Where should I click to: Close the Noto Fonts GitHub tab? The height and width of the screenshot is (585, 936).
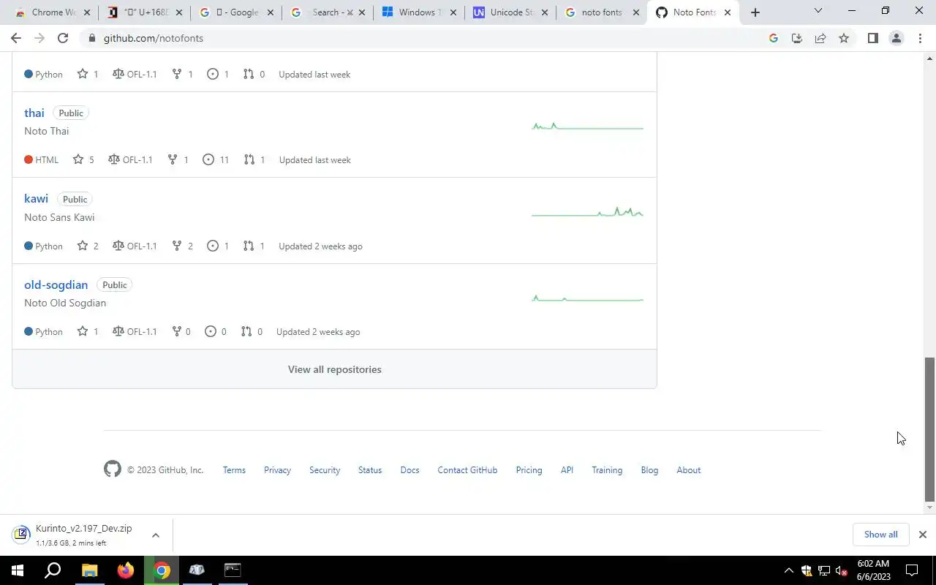[728, 12]
